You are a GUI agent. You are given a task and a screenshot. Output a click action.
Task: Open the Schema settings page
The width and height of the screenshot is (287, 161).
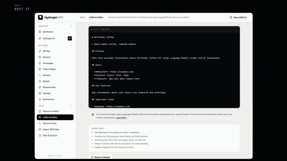click(55, 75)
